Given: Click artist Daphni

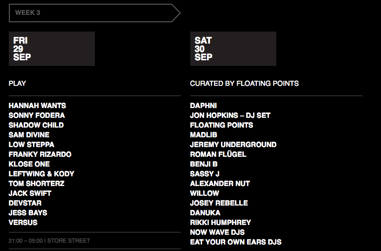Looking at the screenshot, I should point(203,106).
